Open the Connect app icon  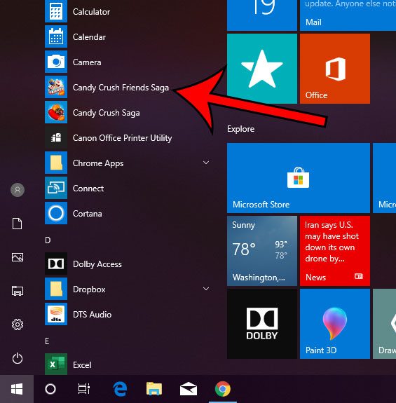(x=56, y=188)
